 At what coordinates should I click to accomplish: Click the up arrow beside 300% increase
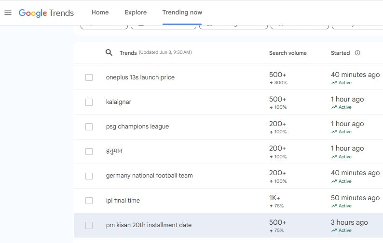pos(271,83)
